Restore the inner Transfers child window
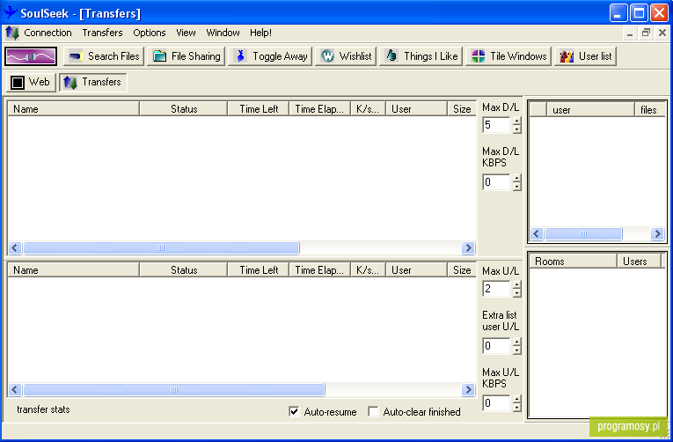This screenshot has width=673, height=442. click(x=646, y=33)
